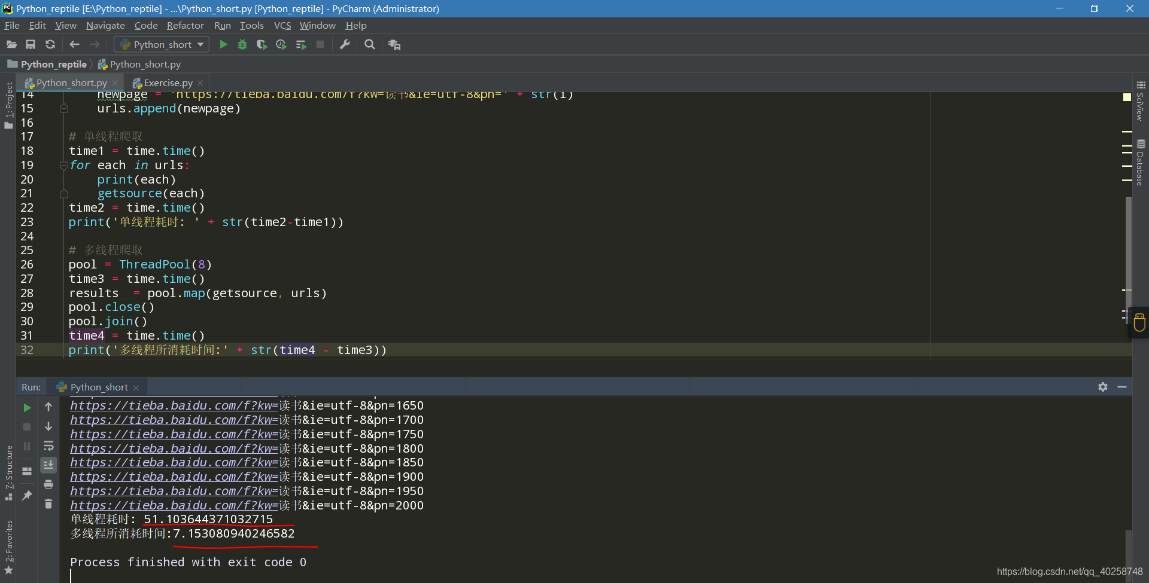Click the Profile run icon with the clock
1149x583 pixels.
281,44
